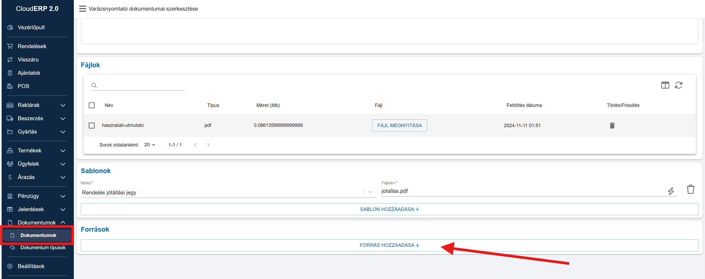Click the Raktárak warehouse icon
This screenshot has width=705, height=279.
10,105
